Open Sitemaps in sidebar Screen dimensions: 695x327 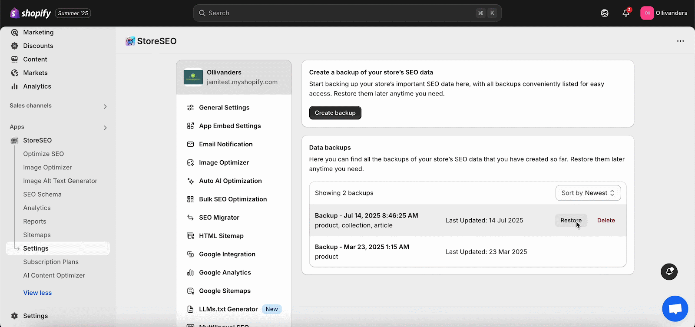pos(37,235)
